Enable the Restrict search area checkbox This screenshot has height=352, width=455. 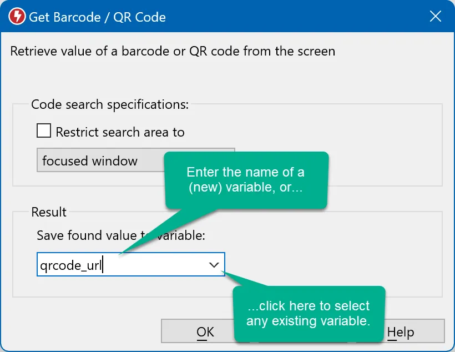(44, 130)
